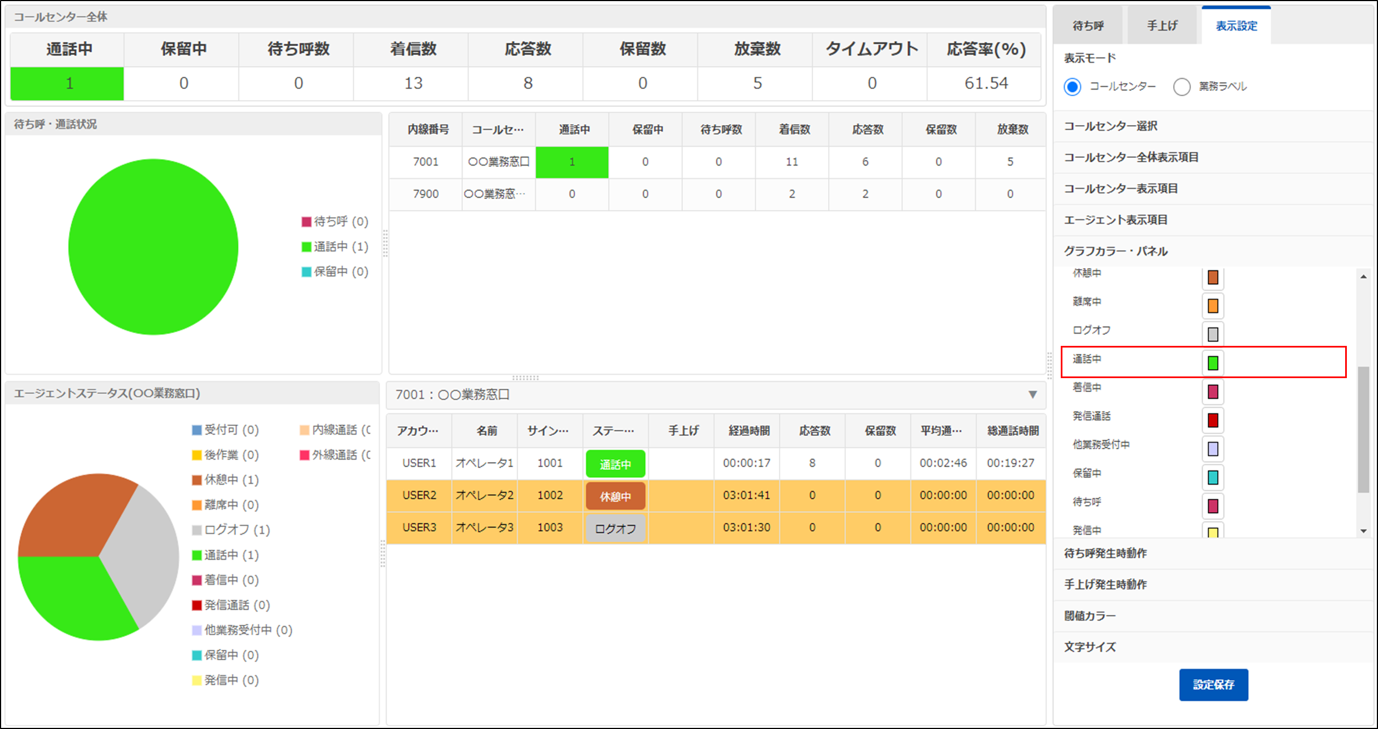Open the 着信中 color swatch

point(1213,391)
